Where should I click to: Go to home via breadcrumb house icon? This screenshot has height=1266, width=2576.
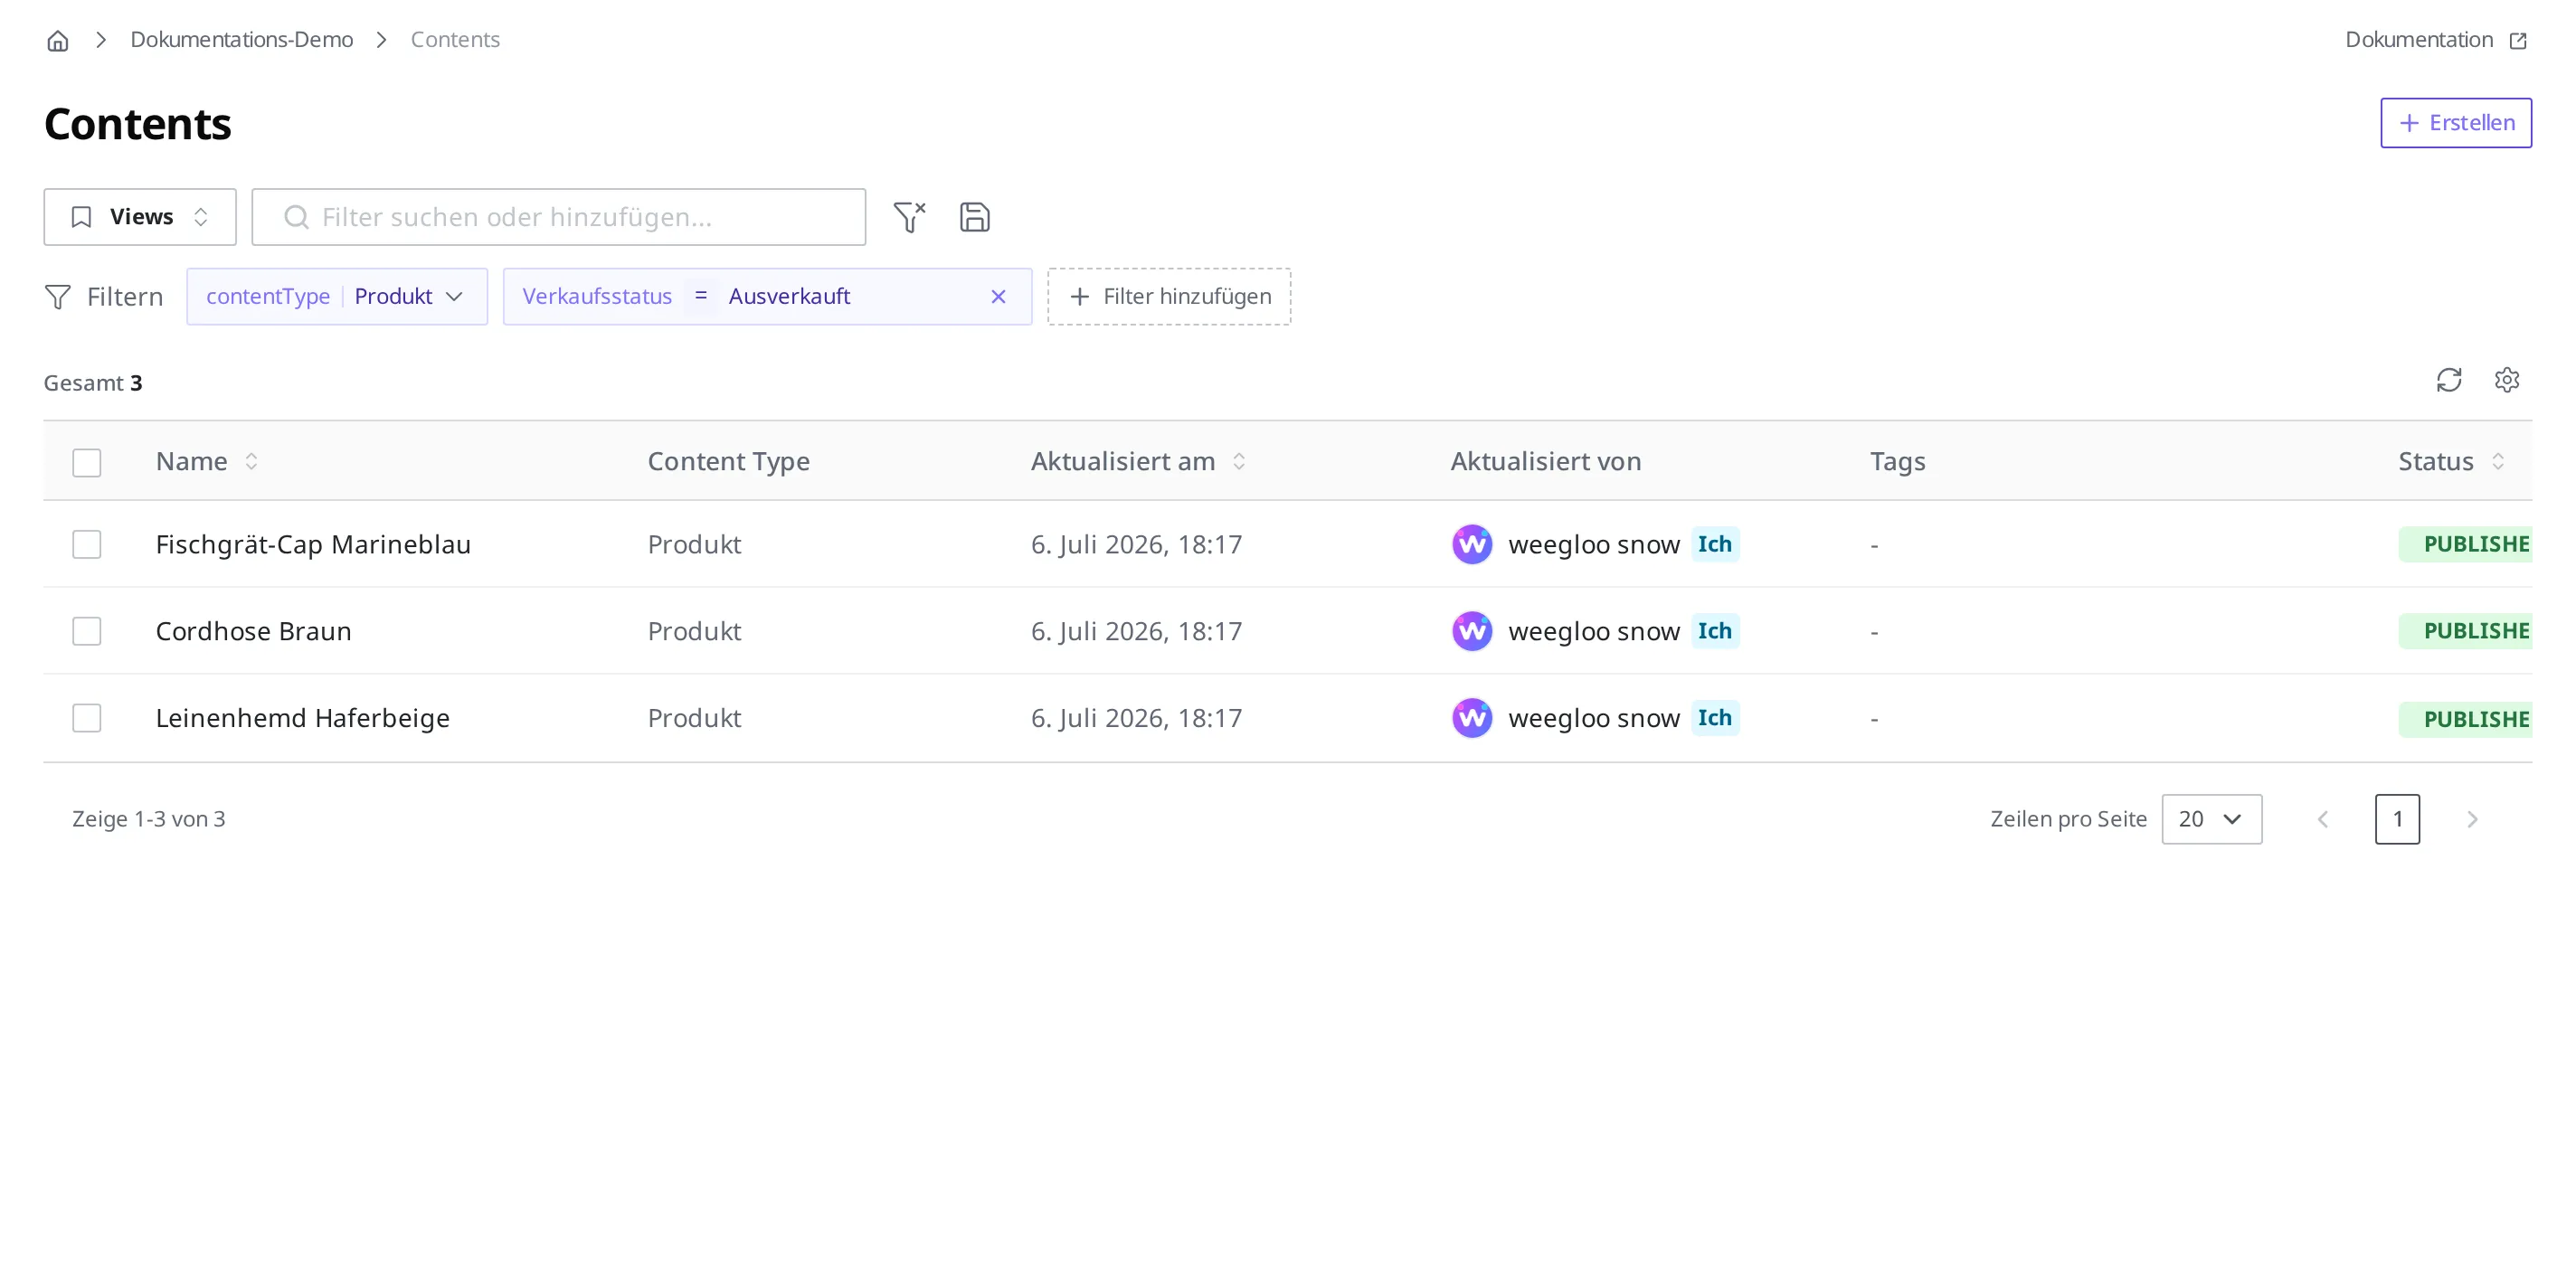pyautogui.click(x=58, y=40)
